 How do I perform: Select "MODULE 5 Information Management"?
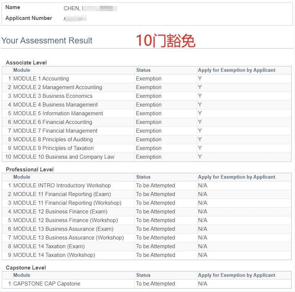(x=58, y=113)
